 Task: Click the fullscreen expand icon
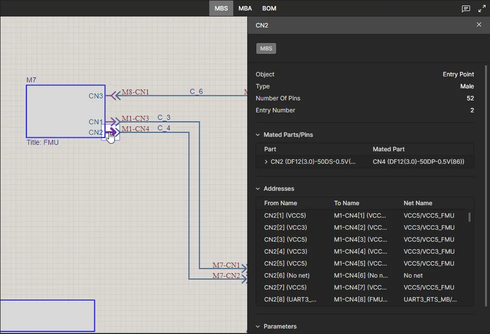[482, 8]
